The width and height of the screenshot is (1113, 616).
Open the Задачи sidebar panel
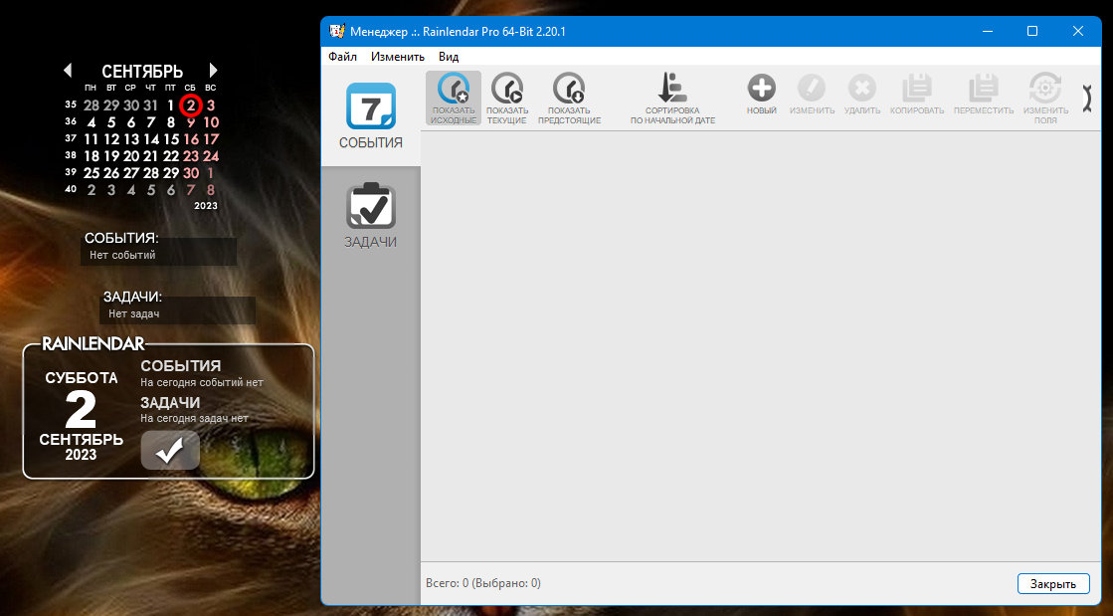[371, 215]
